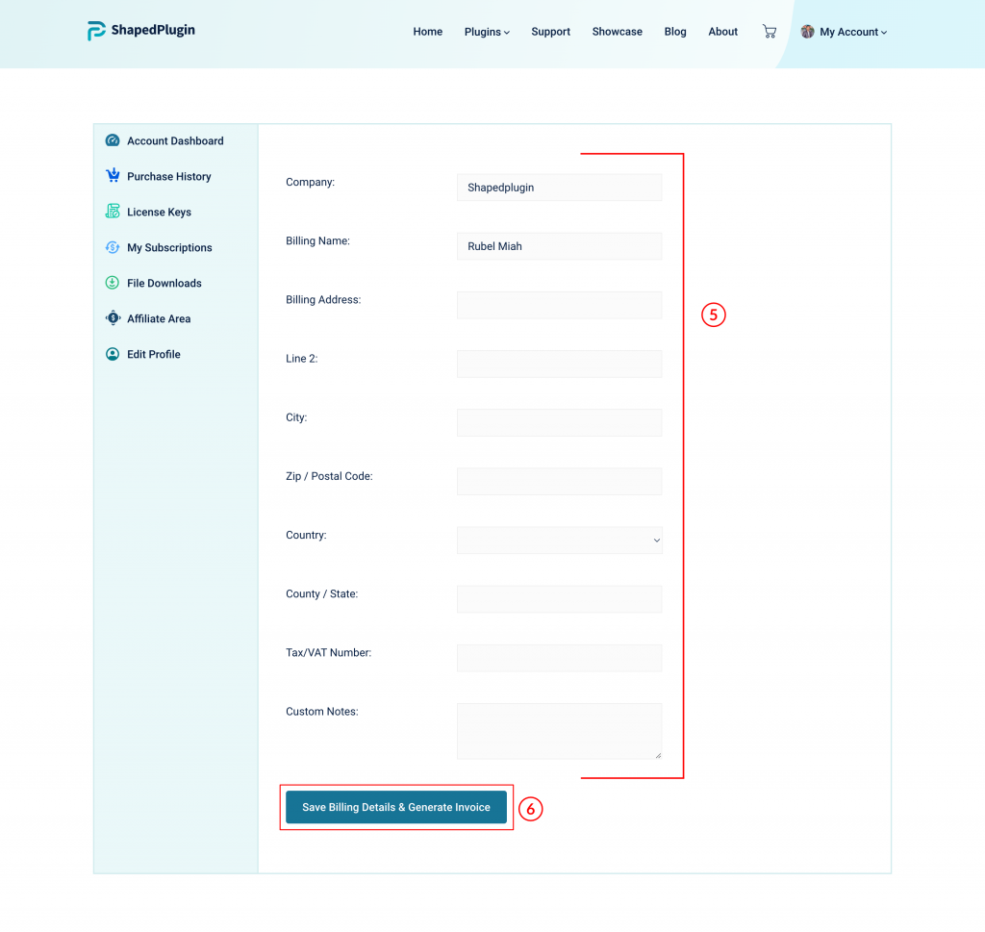
Task: Open Purchase History in sidebar
Action: coord(169,176)
